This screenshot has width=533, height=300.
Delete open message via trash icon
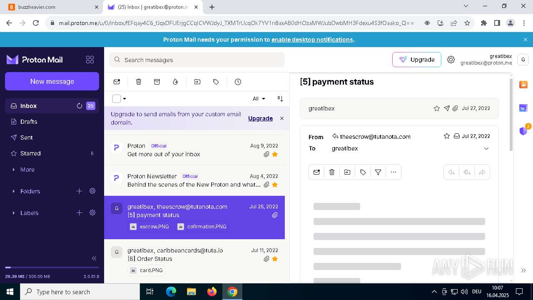click(332, 172)
